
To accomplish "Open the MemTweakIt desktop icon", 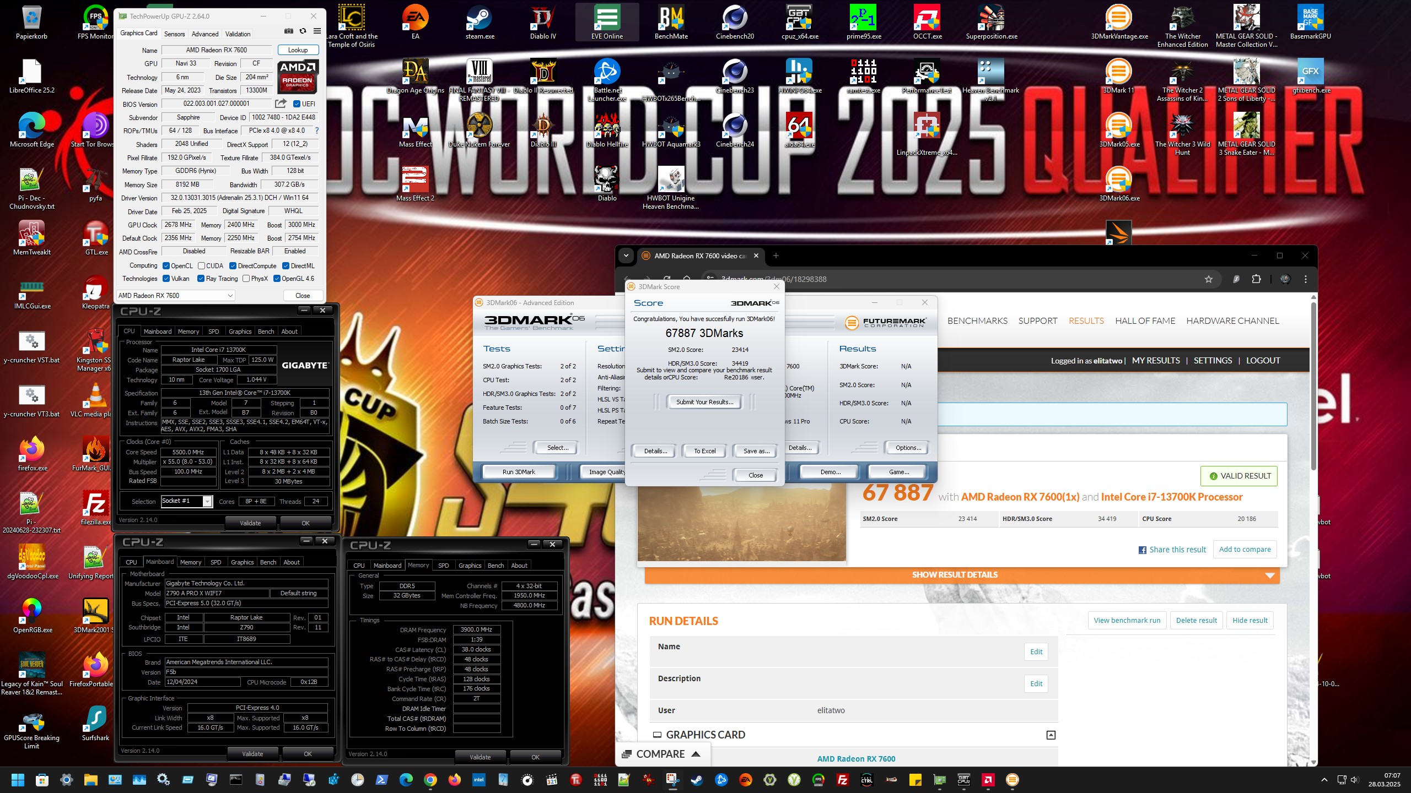I will (31, 238).
